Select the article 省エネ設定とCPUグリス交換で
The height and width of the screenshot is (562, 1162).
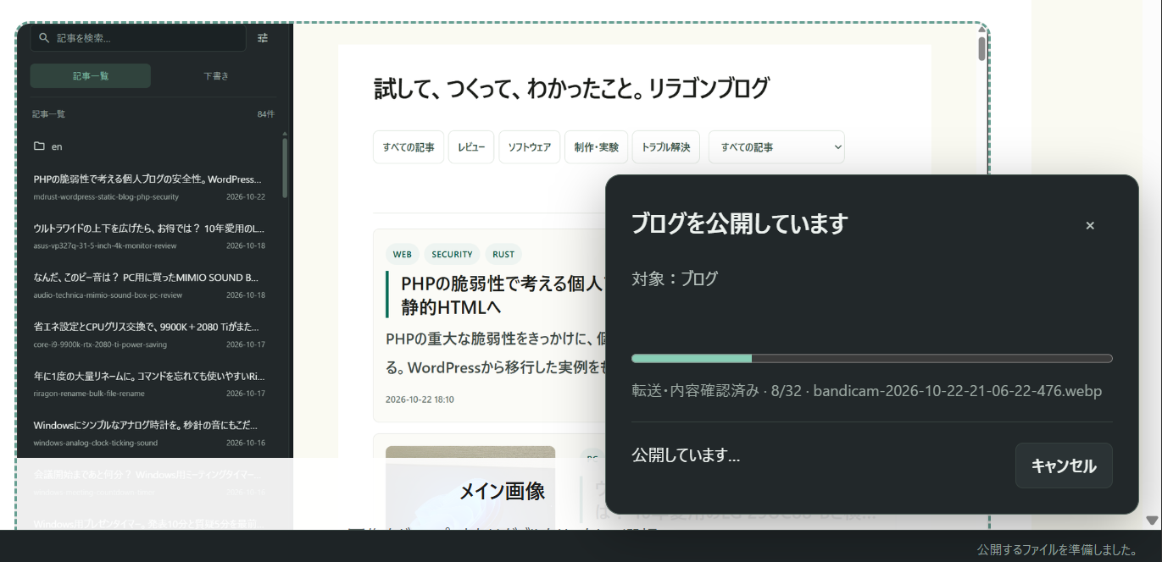tap(149, 334)
